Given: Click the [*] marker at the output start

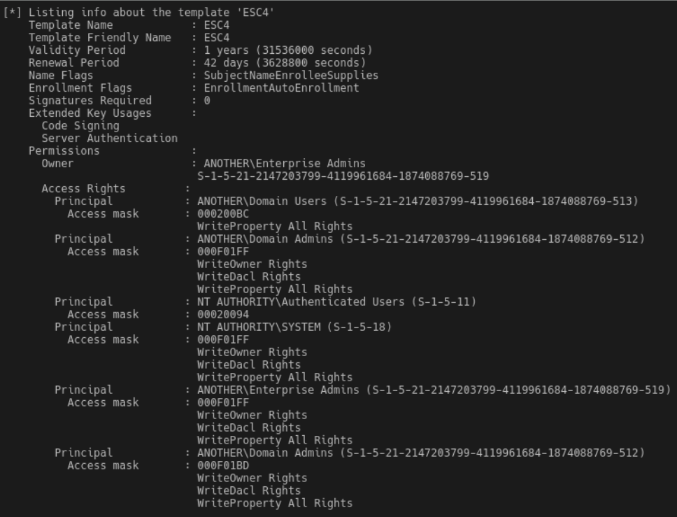Looking at the screenshot, I should point(13,13).
